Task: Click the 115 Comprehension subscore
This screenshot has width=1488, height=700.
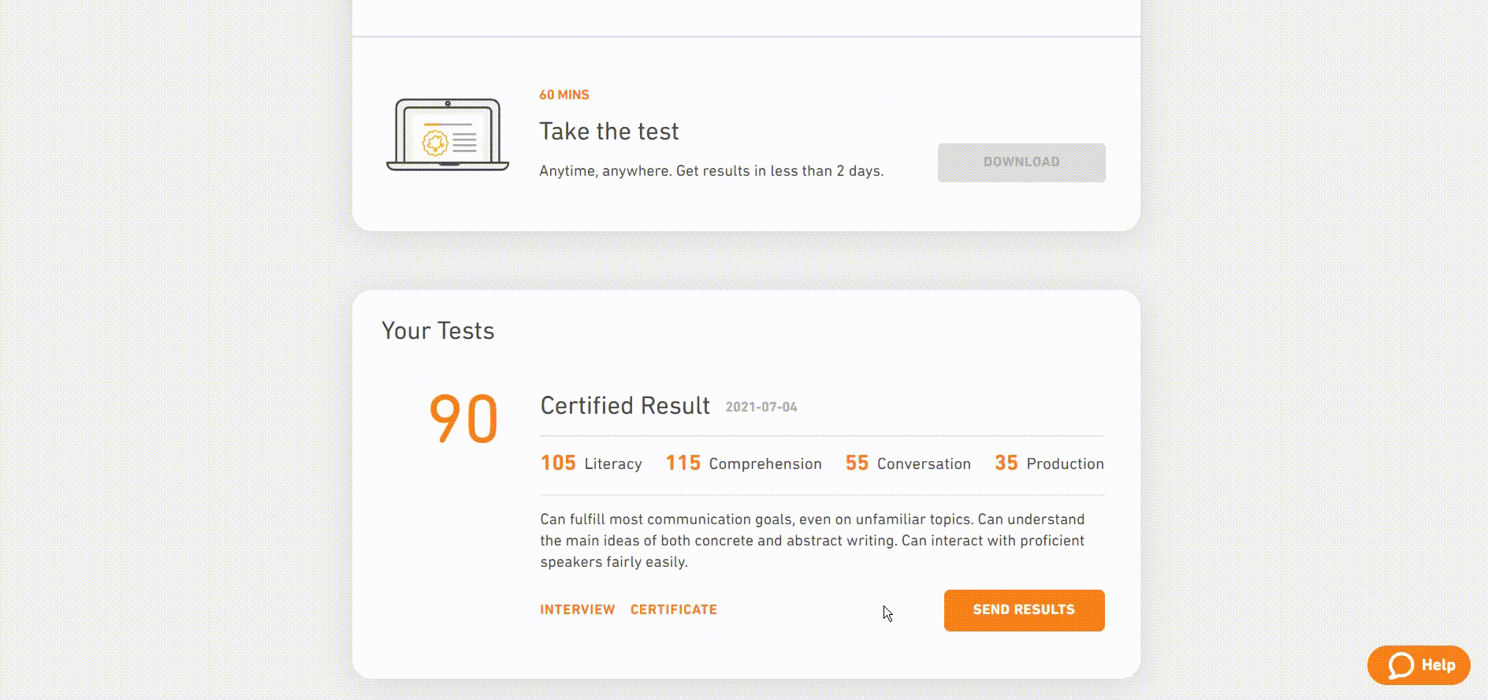Action: (743, 464)
